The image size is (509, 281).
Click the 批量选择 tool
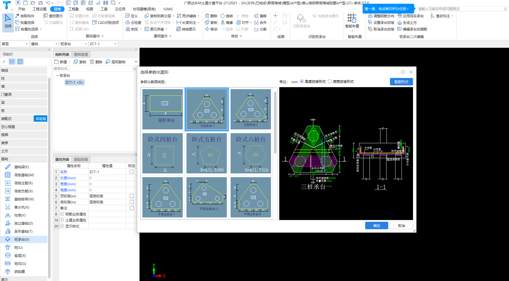[25, 22]
